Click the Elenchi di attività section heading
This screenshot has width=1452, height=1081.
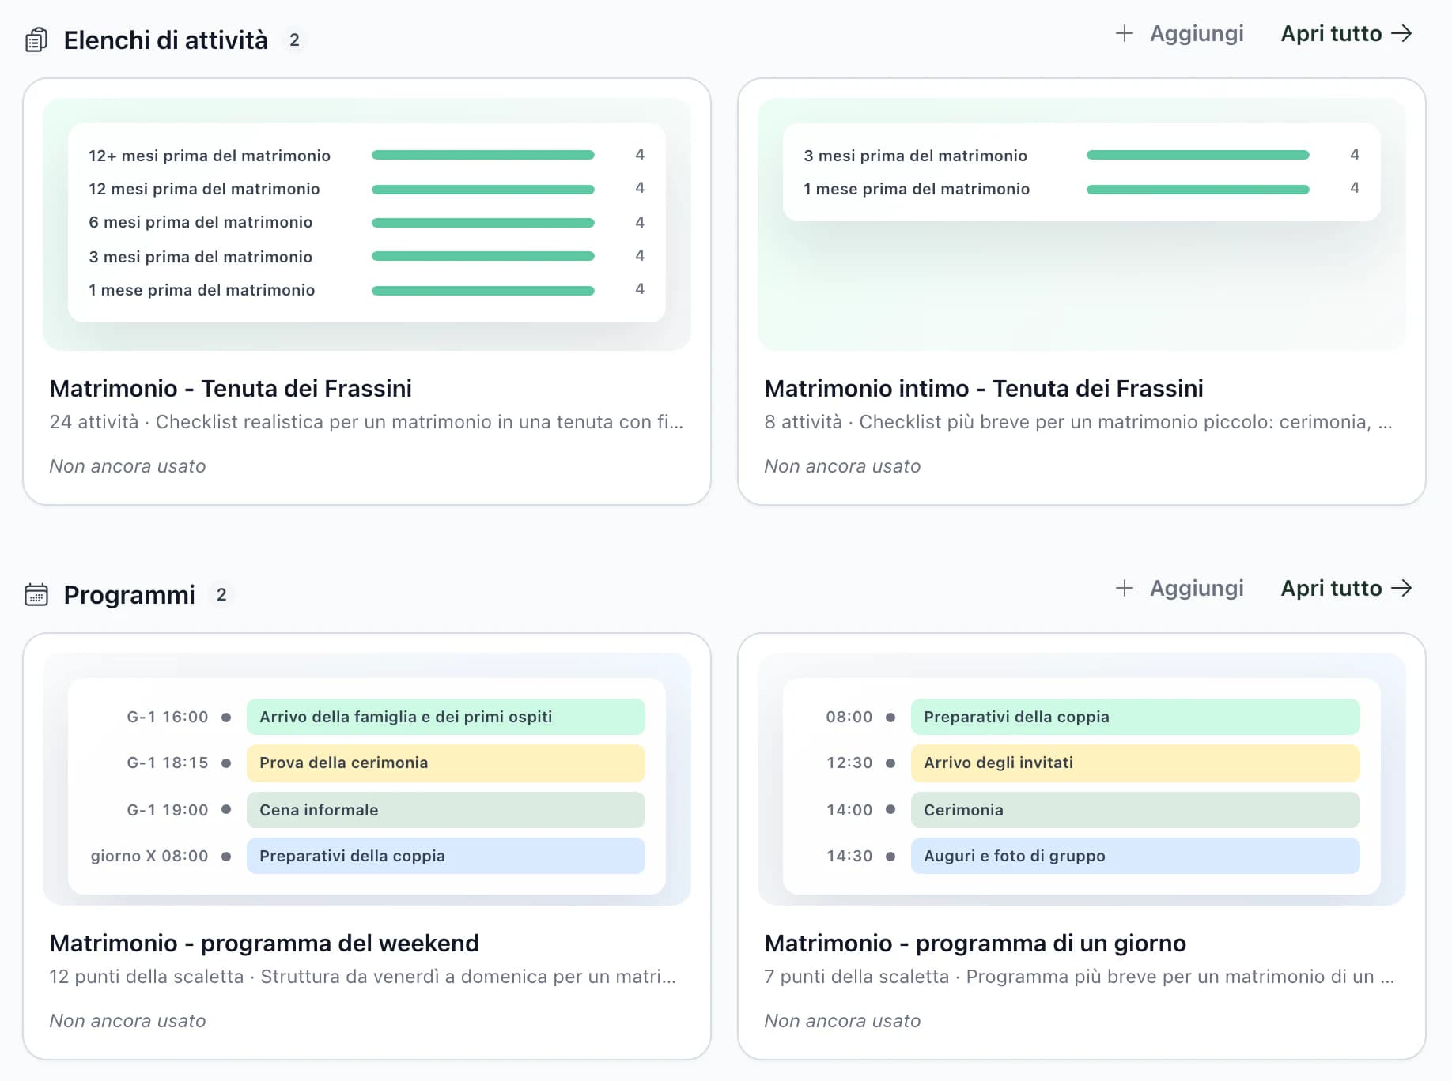click(166, 40)
